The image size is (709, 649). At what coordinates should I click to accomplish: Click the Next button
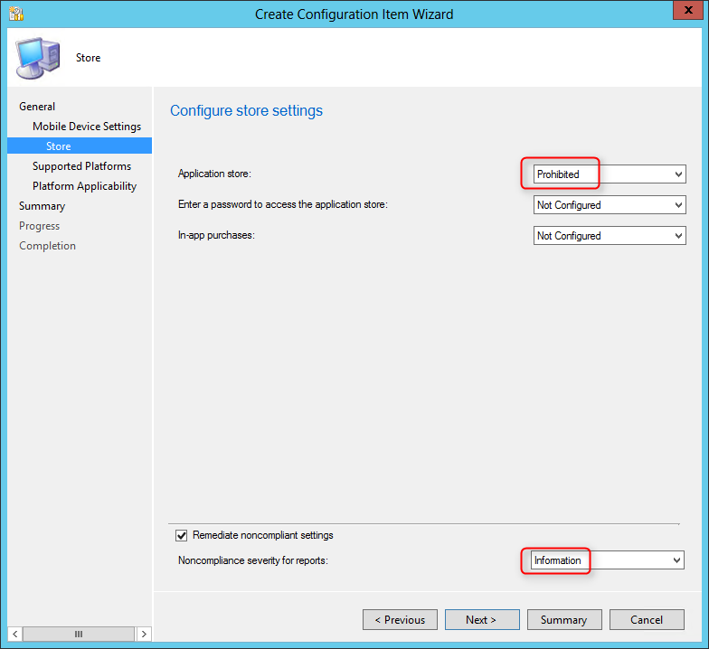click(x=482, y=620)
